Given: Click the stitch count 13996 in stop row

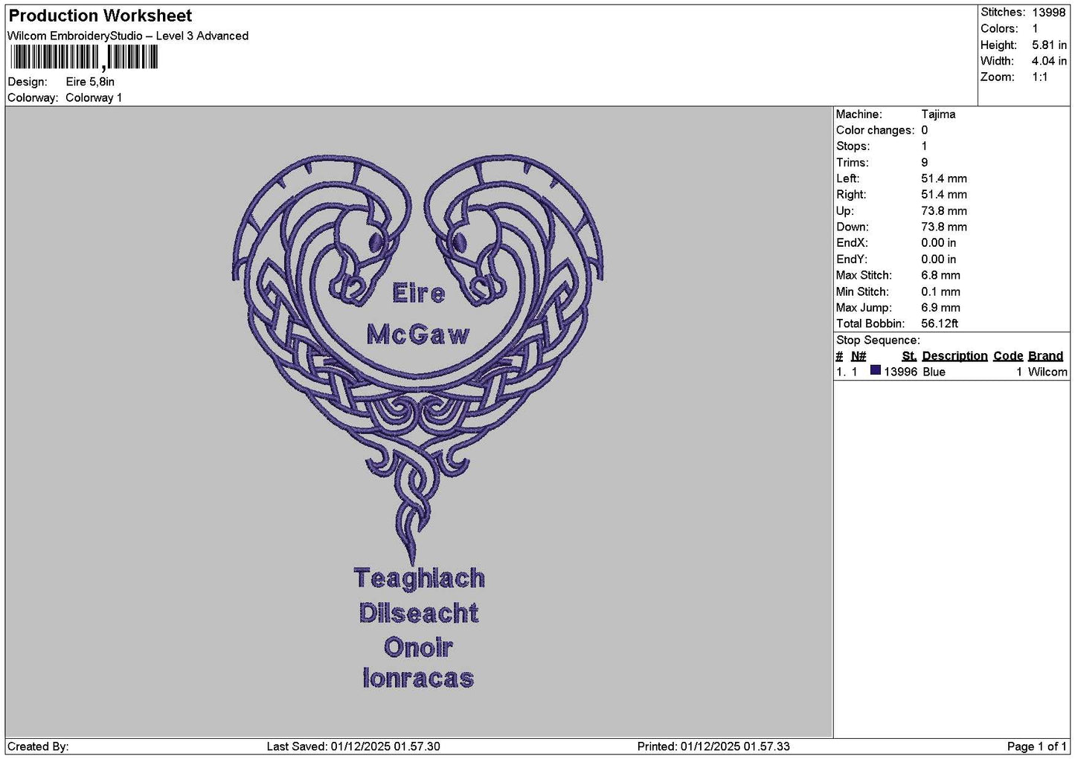Looking at the screenshot, I should point(900,372).
